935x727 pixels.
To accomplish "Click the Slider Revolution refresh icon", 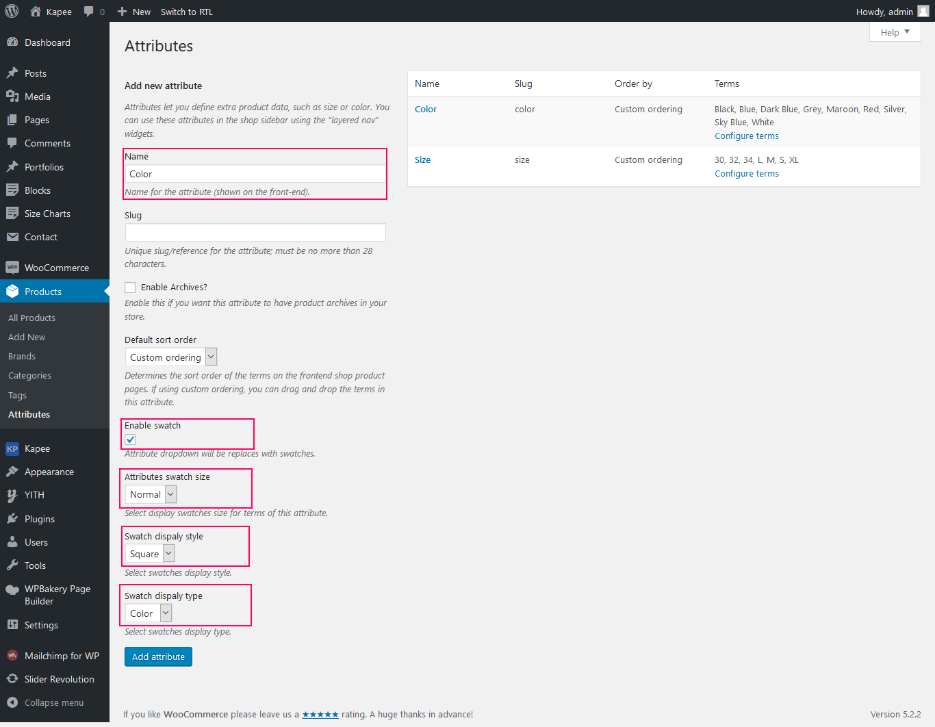I will [12, 679].
